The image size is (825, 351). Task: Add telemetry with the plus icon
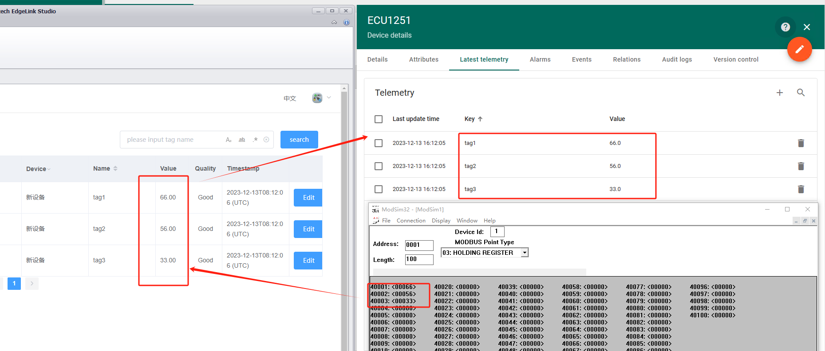coord(779,93)
